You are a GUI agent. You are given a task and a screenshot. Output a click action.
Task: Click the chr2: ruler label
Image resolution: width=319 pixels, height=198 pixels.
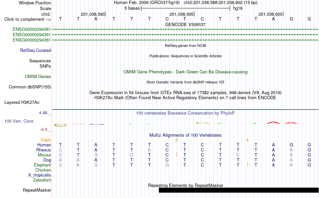pyautogui.click(x=46, y=14)
